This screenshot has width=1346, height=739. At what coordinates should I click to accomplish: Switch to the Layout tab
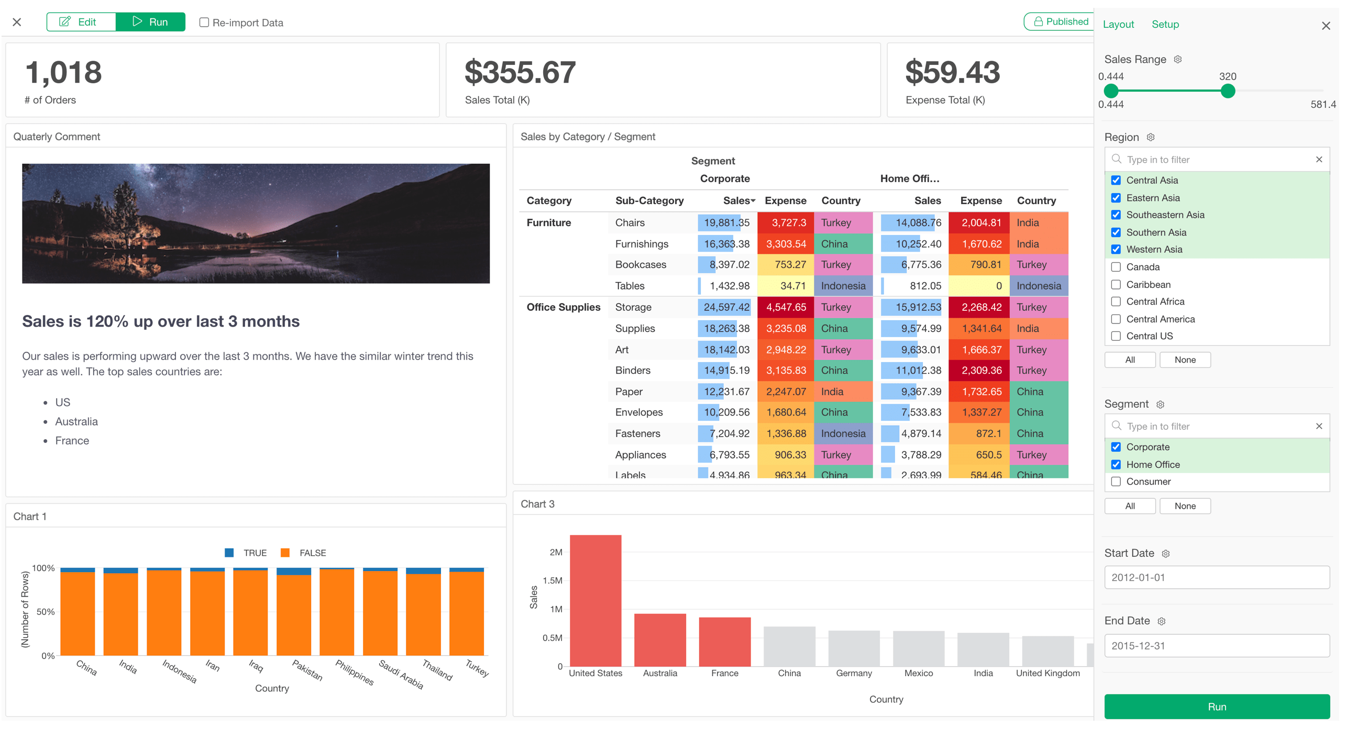click(x=1118, y=24)
